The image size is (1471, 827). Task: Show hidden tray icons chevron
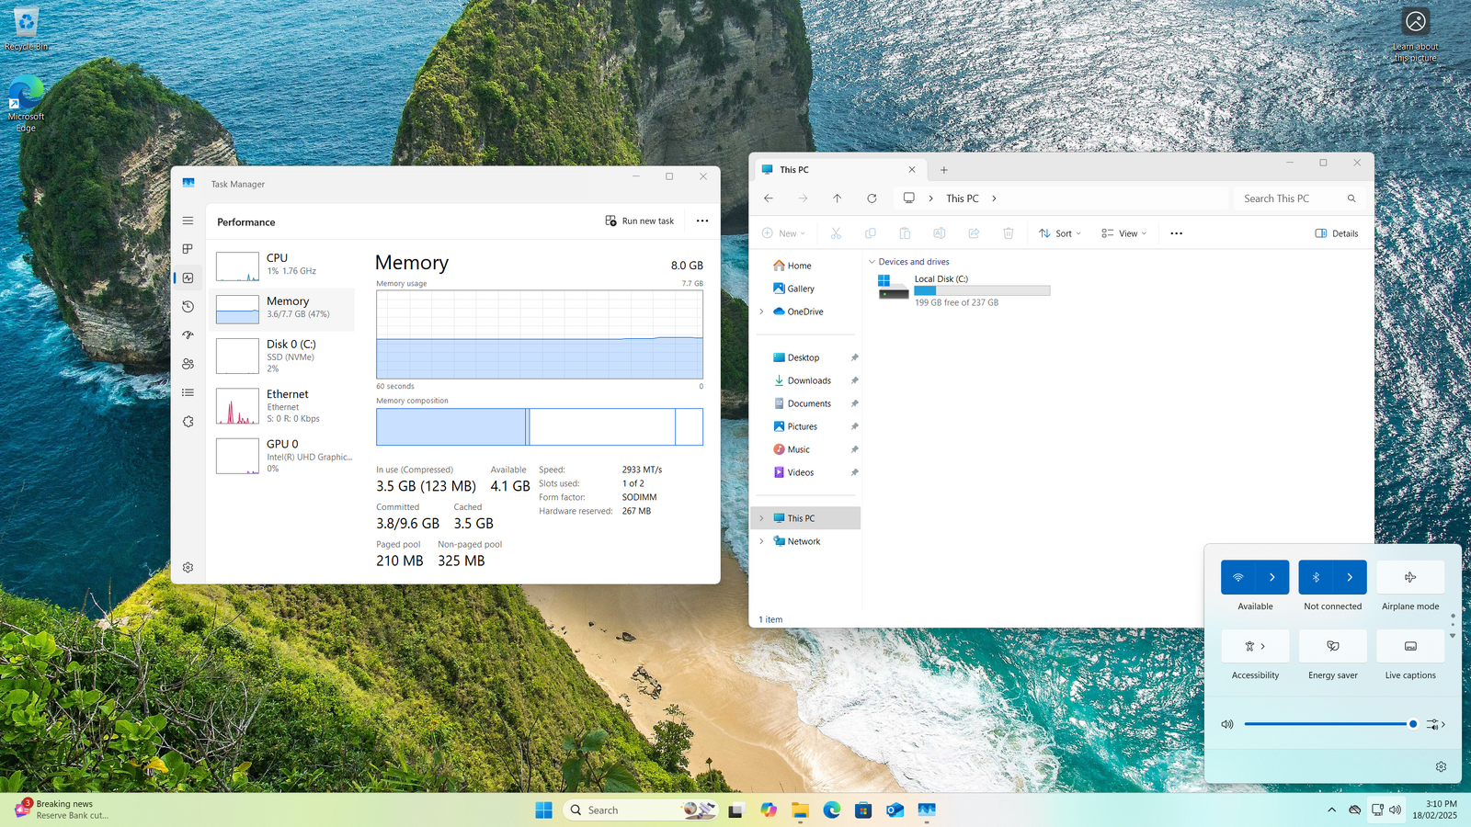[1331, 810]
